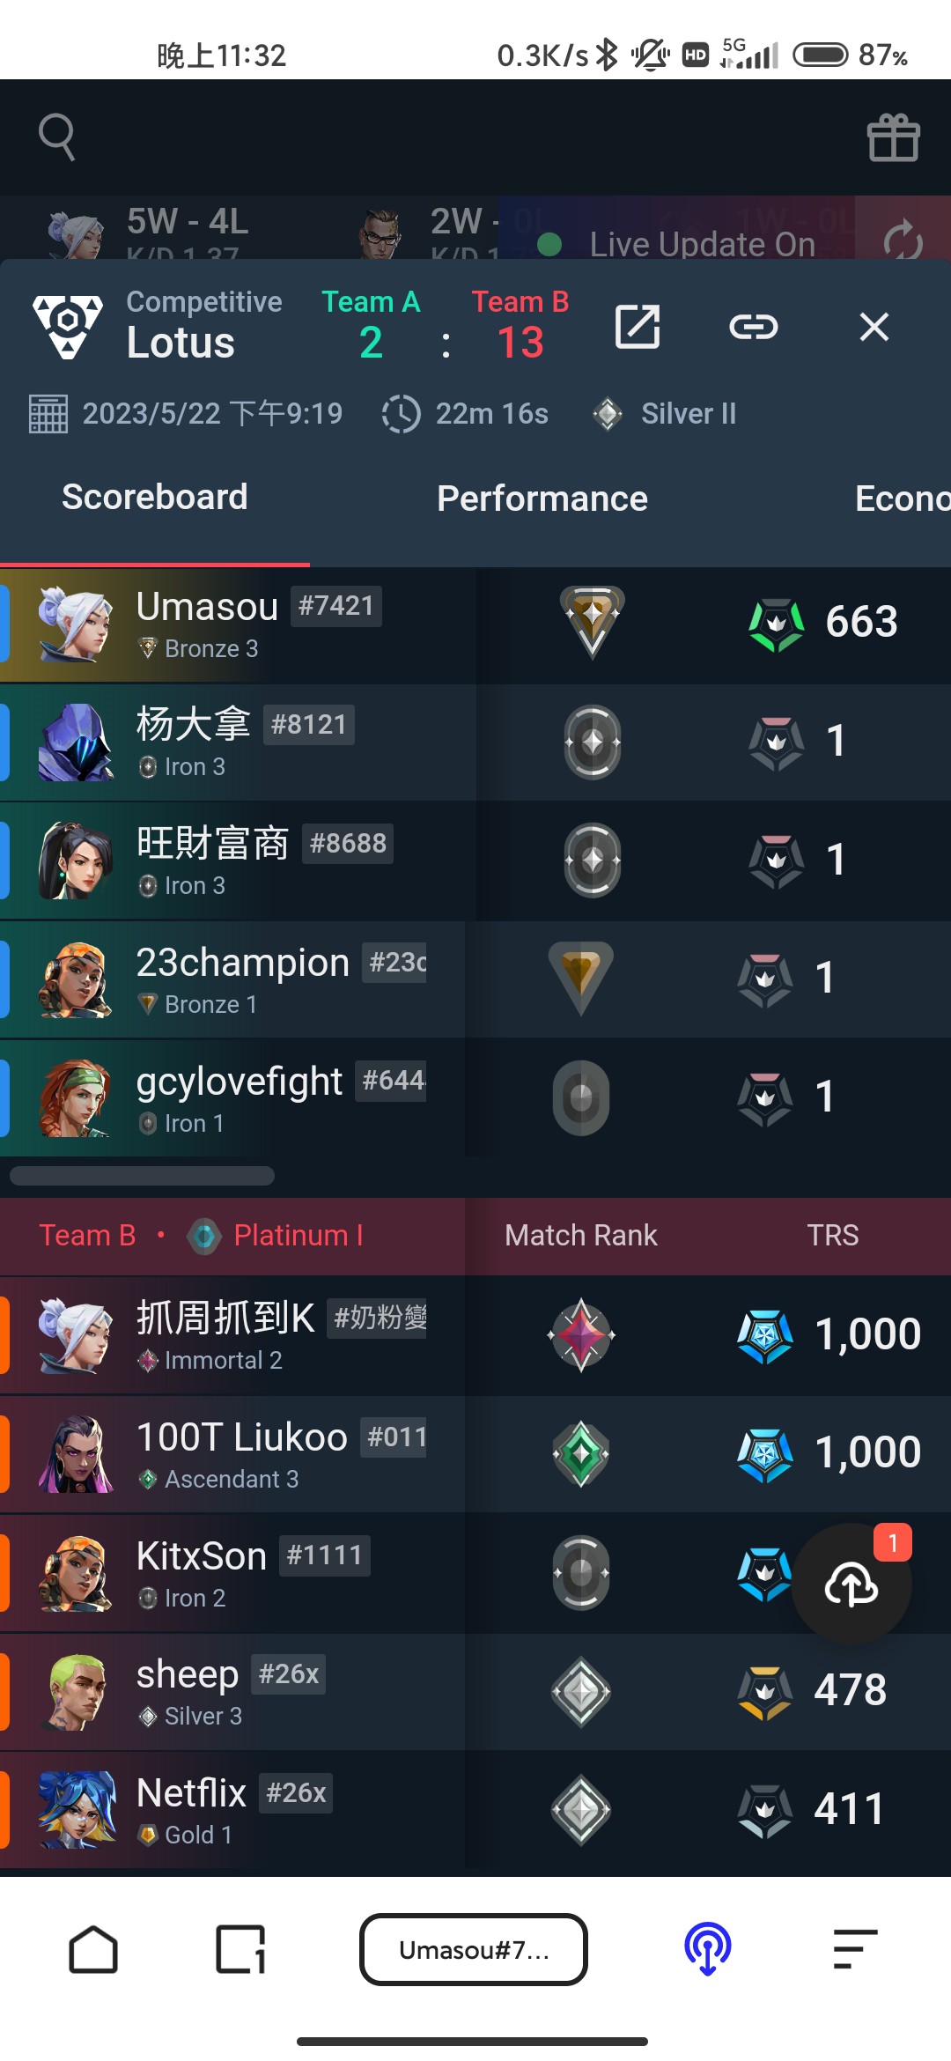
Task: Select the horizontal scrollbar under Team A
Action: coord(142,1176)
